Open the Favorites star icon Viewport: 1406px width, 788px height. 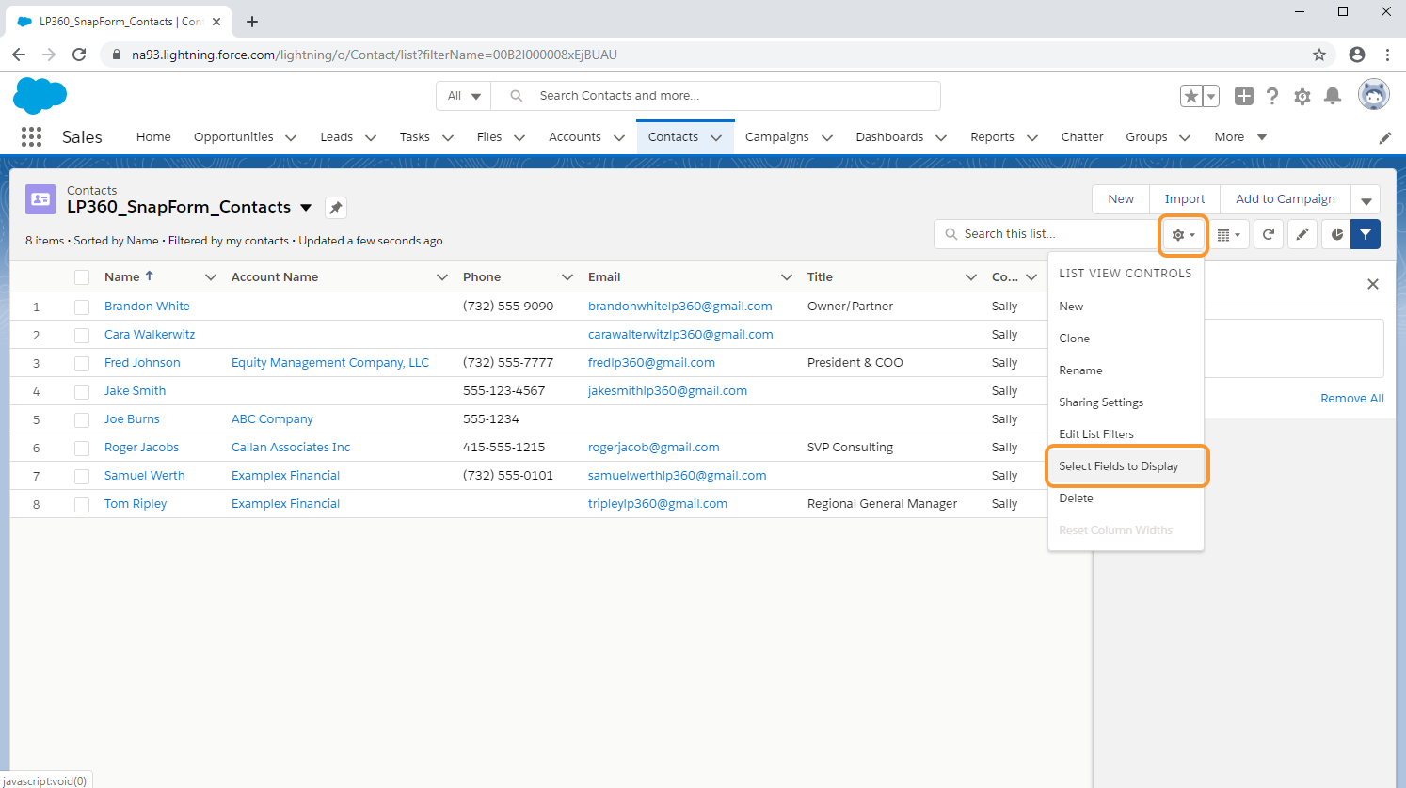pos(1191,96)
